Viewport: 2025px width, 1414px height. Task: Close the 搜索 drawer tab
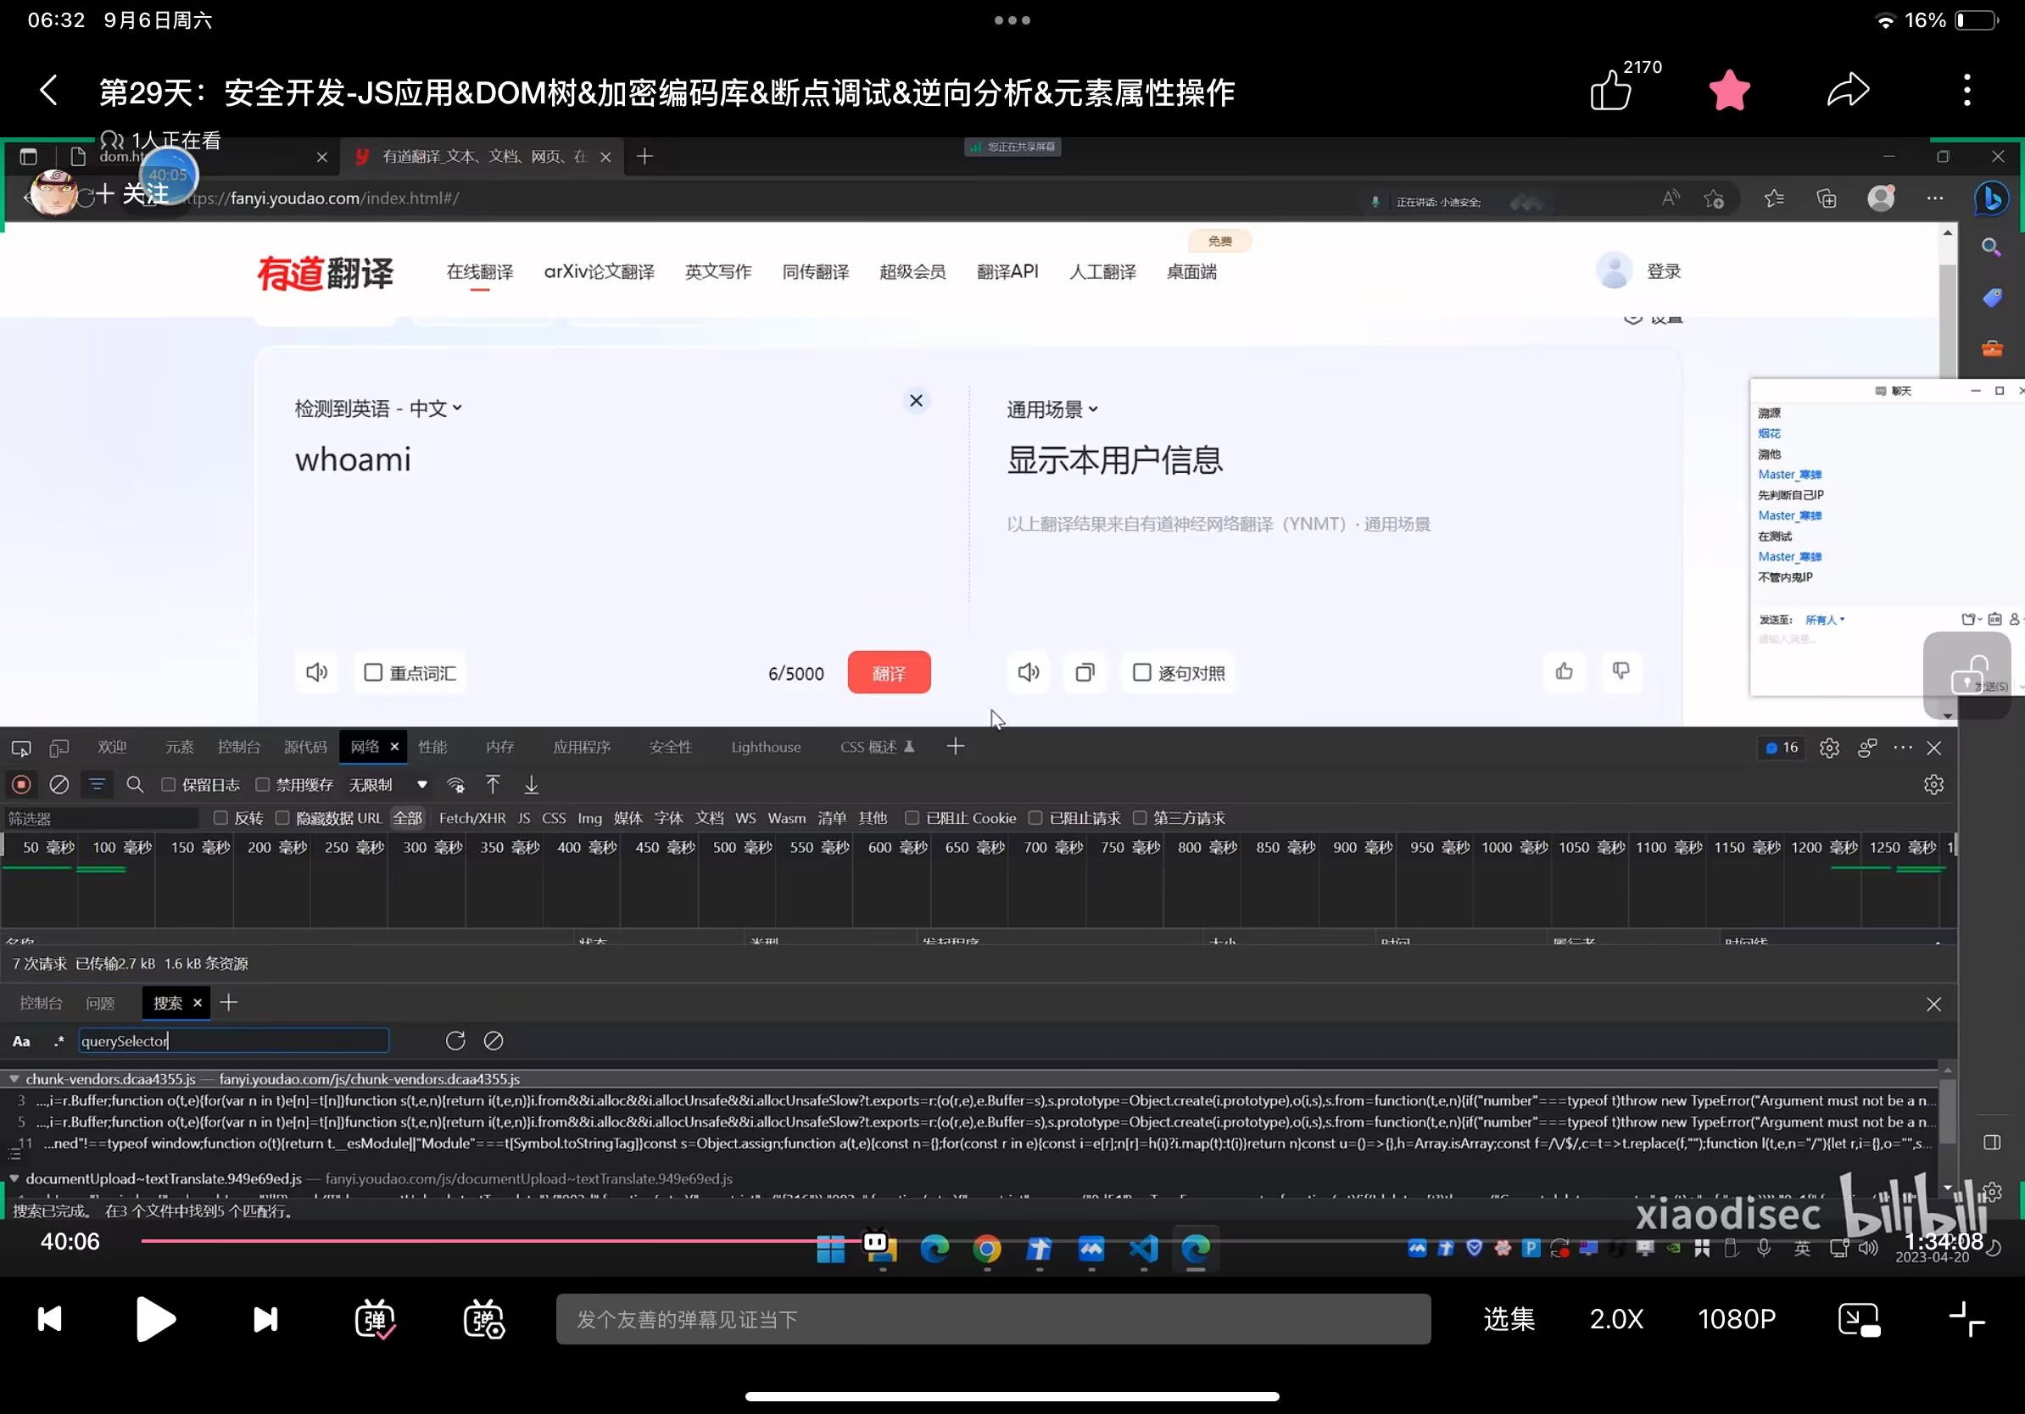coord(198,1003)
